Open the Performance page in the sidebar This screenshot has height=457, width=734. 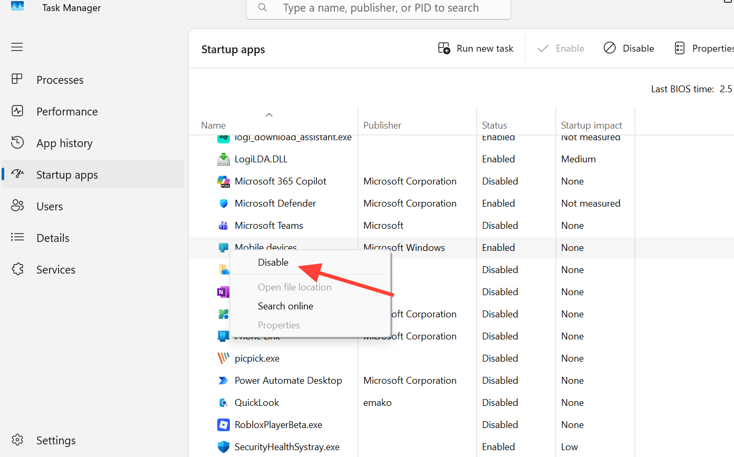pyautogui.click(x=67, y=111)
